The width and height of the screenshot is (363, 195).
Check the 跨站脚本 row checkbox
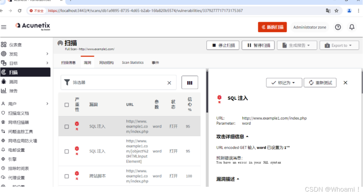(67, 176)
